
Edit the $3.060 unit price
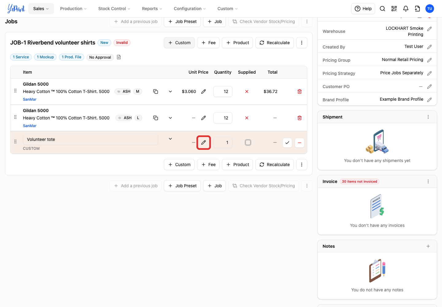pos(204,91)
